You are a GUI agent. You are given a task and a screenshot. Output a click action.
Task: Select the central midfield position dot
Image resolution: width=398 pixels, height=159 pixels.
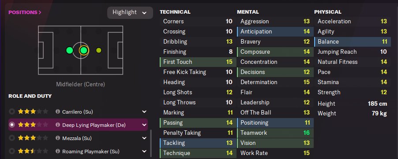point(84,50)
